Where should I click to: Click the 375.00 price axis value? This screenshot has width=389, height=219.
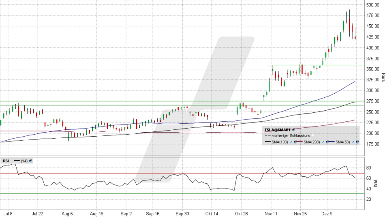tap(373, 58)
